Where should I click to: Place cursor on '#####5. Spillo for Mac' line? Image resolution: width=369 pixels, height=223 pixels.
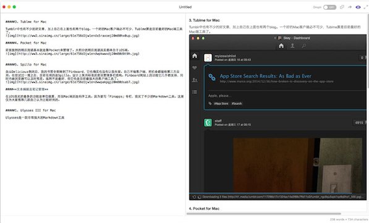(x=26, y=64)
